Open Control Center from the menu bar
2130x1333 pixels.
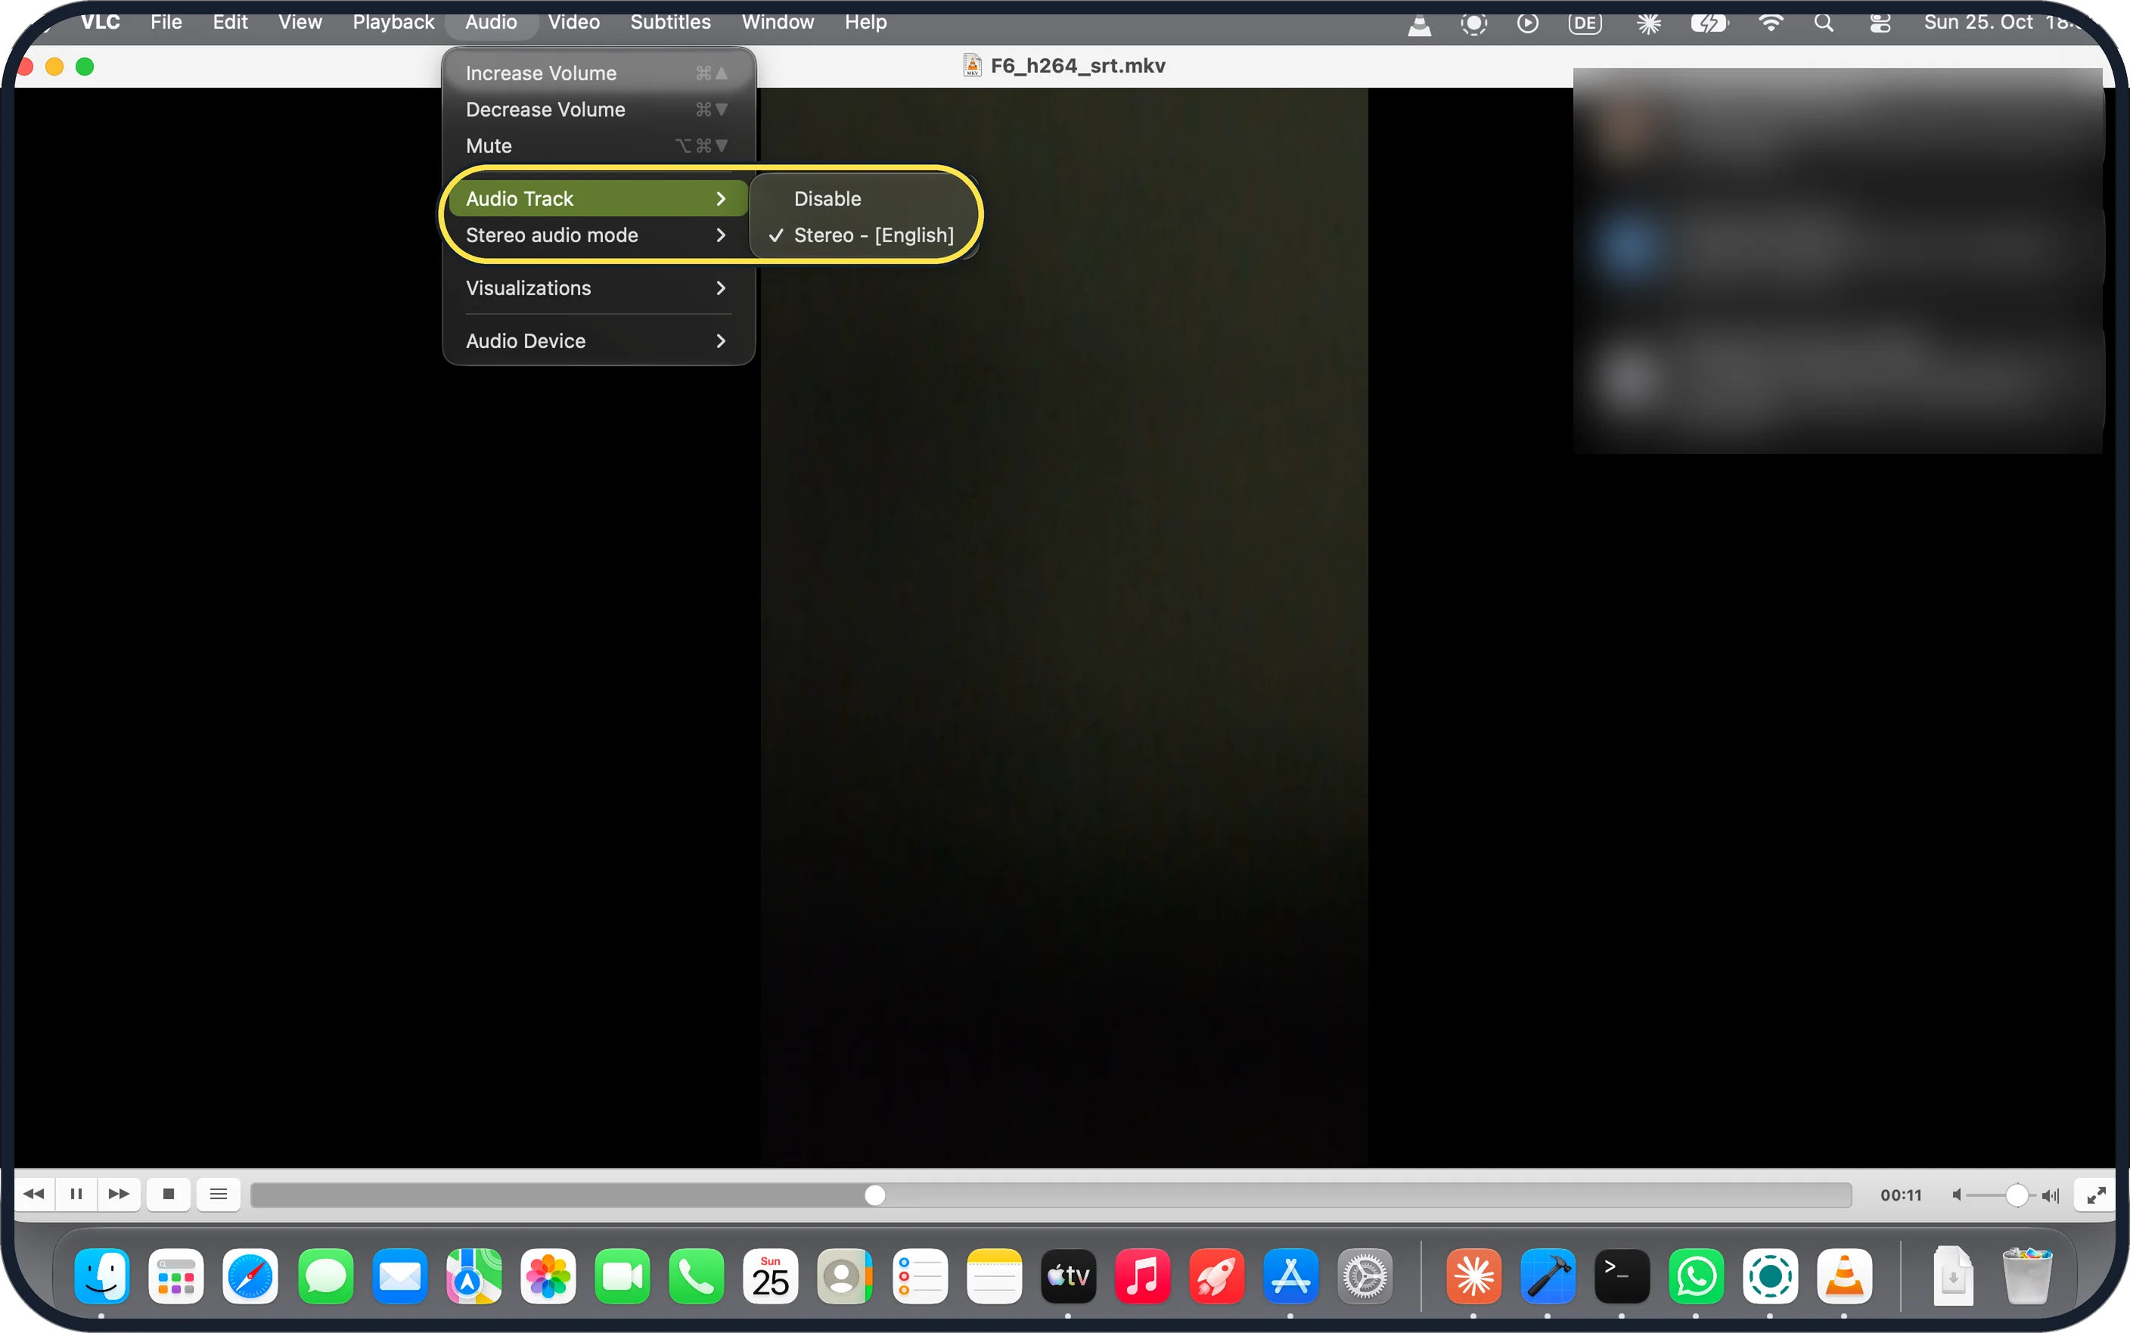[x=1880, y=23]
